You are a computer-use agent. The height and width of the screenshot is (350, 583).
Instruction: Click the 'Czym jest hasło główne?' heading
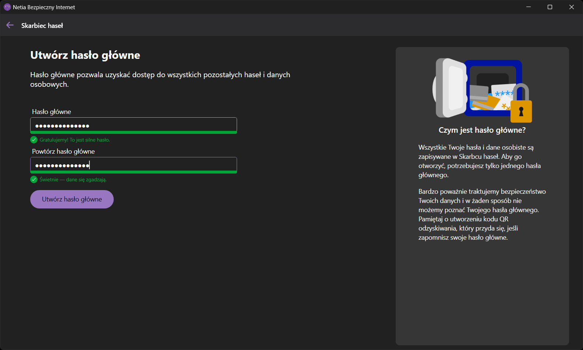pos(482,130)
